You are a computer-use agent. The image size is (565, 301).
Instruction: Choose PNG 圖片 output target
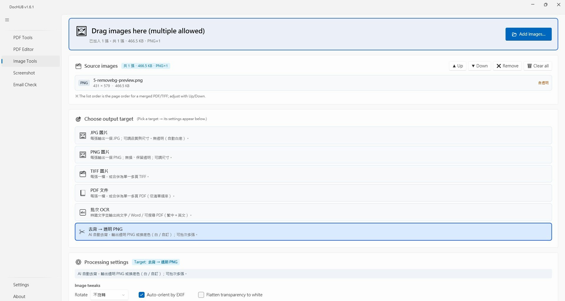coord(313,155)
